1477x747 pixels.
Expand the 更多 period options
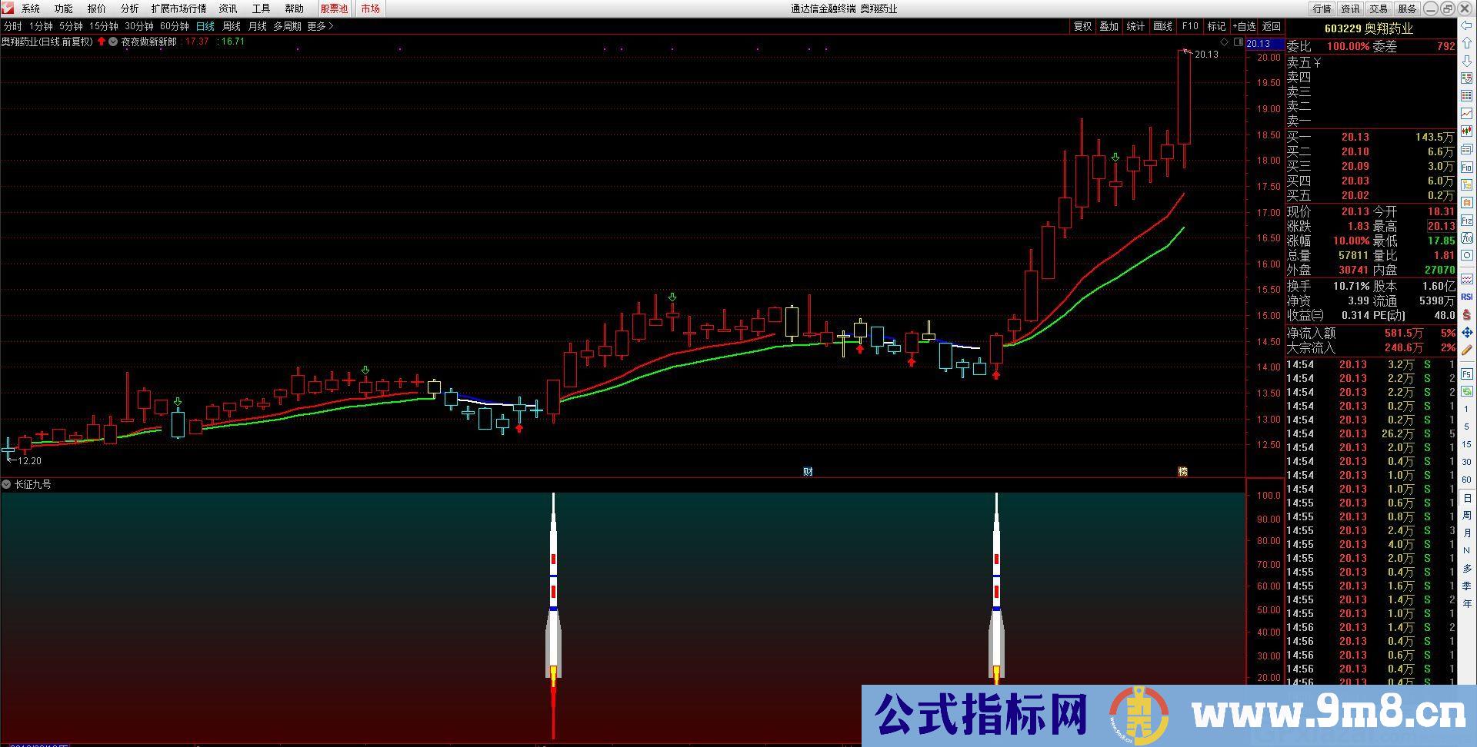pyautogui.click(x=320, y=26)
